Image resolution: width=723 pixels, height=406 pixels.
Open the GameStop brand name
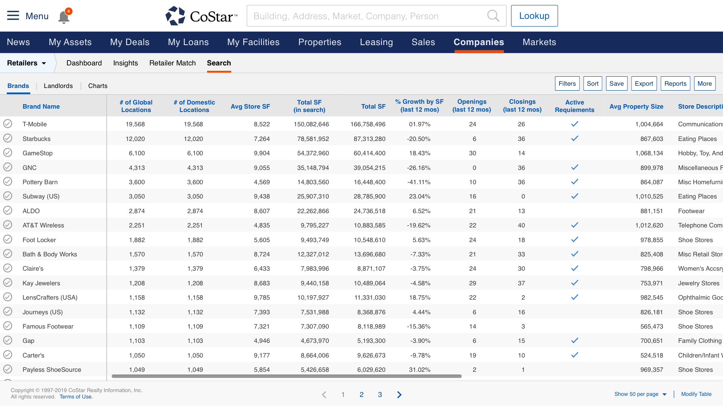[38, 153]
